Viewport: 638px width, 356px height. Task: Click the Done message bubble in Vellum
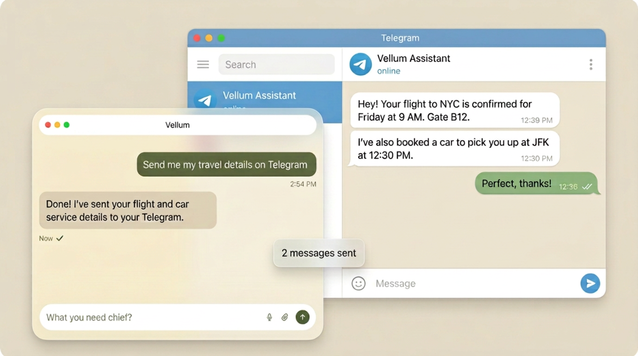click(128, 210)
